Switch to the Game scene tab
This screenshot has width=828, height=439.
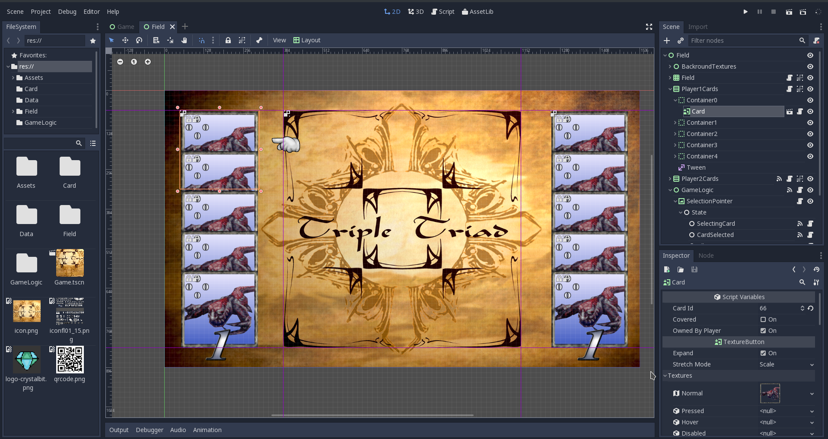click(x=122, y=27)
